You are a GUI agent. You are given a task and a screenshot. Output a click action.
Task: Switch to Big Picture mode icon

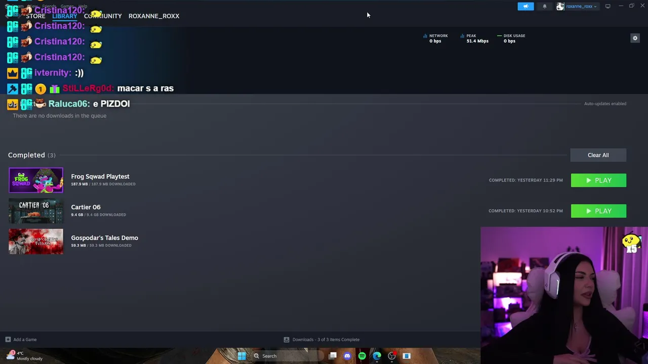607,6
